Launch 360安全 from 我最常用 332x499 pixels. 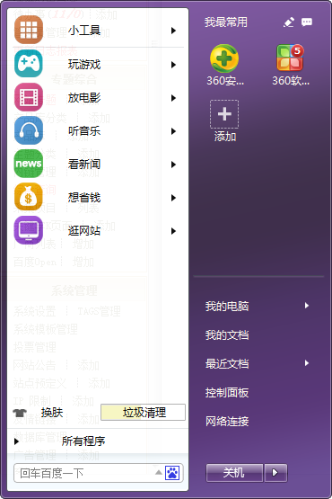(x=224, y=58)
